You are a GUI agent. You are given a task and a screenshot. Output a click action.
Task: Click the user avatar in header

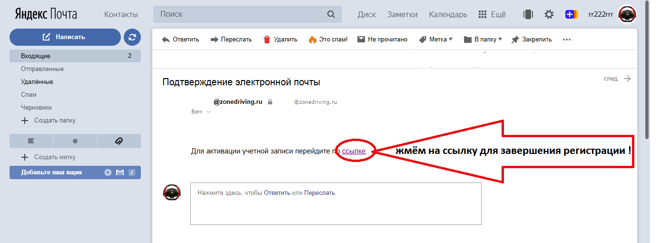coord(627,14)
